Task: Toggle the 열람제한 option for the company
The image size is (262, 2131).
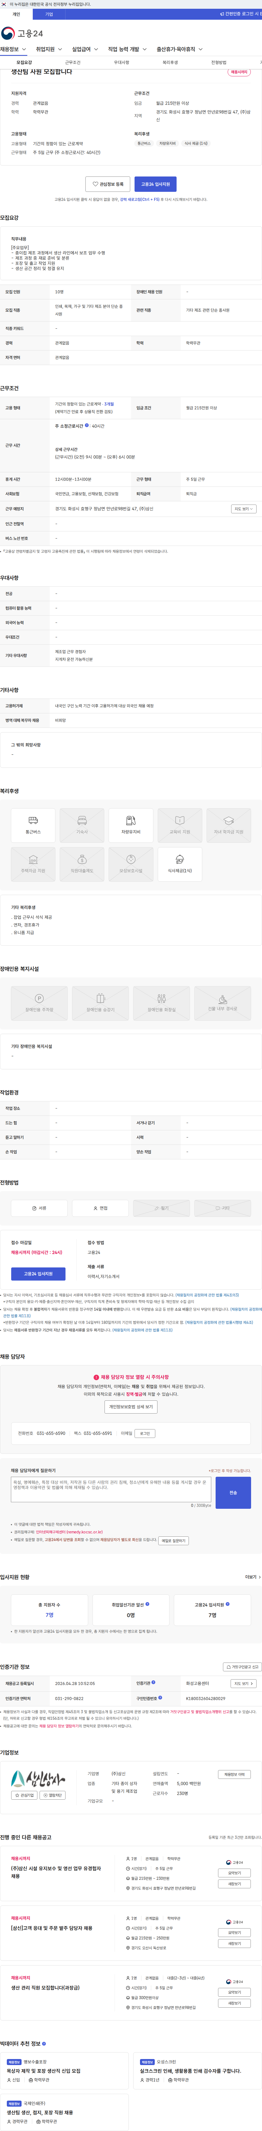Action: click(53, 1796)
